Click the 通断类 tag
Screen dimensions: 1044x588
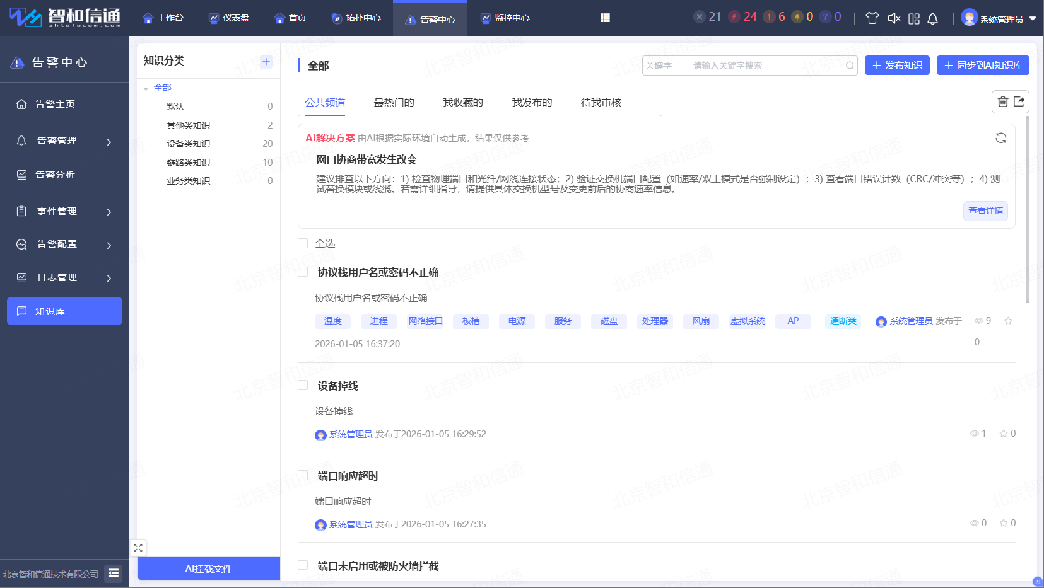[843, 321]
